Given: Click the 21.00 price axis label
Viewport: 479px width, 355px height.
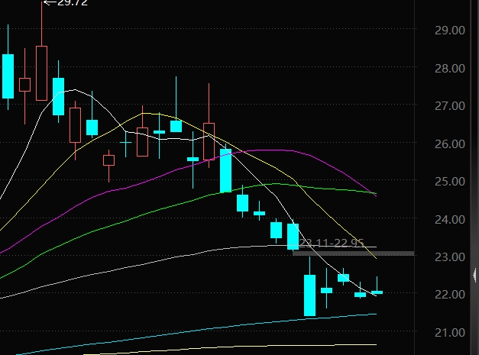Looking at the screenshot, I should [450, 332].
